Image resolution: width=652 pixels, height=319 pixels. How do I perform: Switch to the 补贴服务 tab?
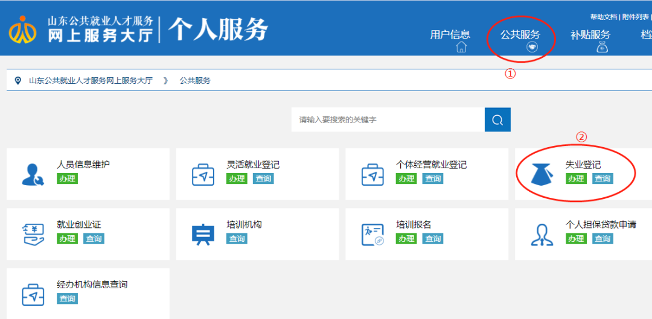[x=590, y=35]
